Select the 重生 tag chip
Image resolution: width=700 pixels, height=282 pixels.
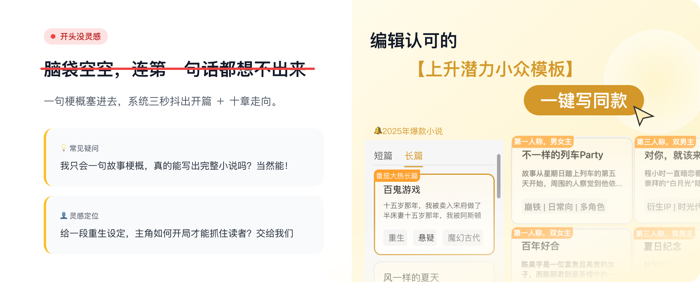(x=396, y=238)
